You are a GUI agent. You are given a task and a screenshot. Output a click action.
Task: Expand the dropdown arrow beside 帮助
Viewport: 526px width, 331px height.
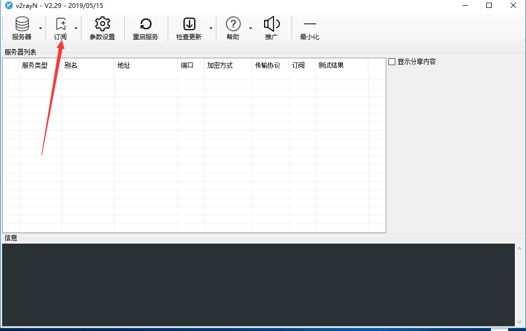[x=250, y=28]
